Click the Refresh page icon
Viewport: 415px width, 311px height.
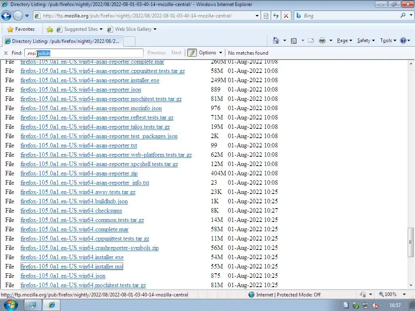point(276,16)
